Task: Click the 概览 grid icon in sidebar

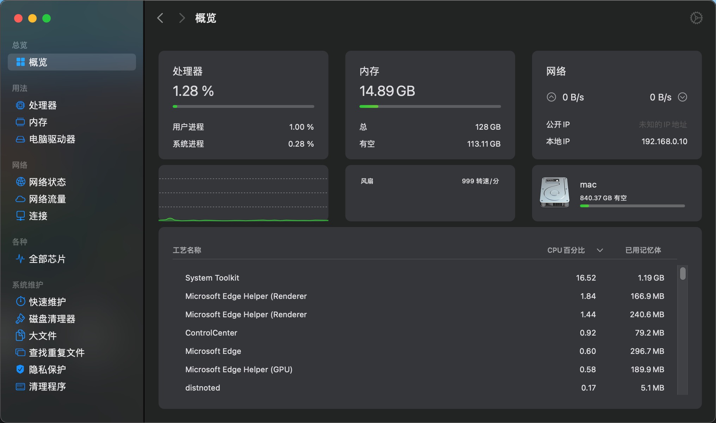Action: point(20,62)
